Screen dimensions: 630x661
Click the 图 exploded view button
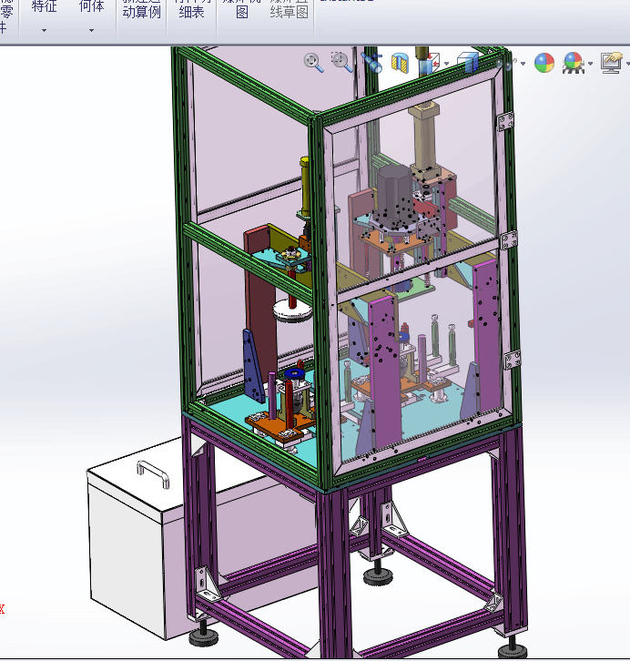241,12
